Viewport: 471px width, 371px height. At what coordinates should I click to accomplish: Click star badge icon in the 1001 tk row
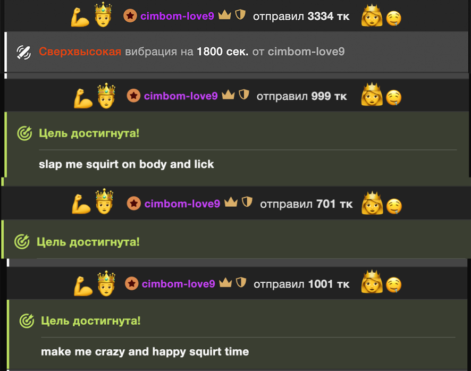pyautogui.click(x=131, y=284)
